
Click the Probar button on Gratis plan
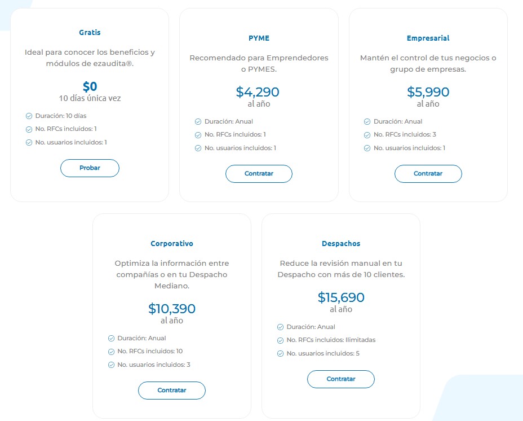tap(90, 168)
